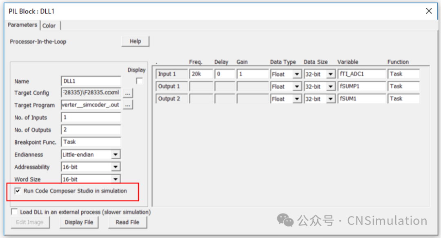
Task: Open Data Size dropdown for Output 1
Action: pos(330,86)
